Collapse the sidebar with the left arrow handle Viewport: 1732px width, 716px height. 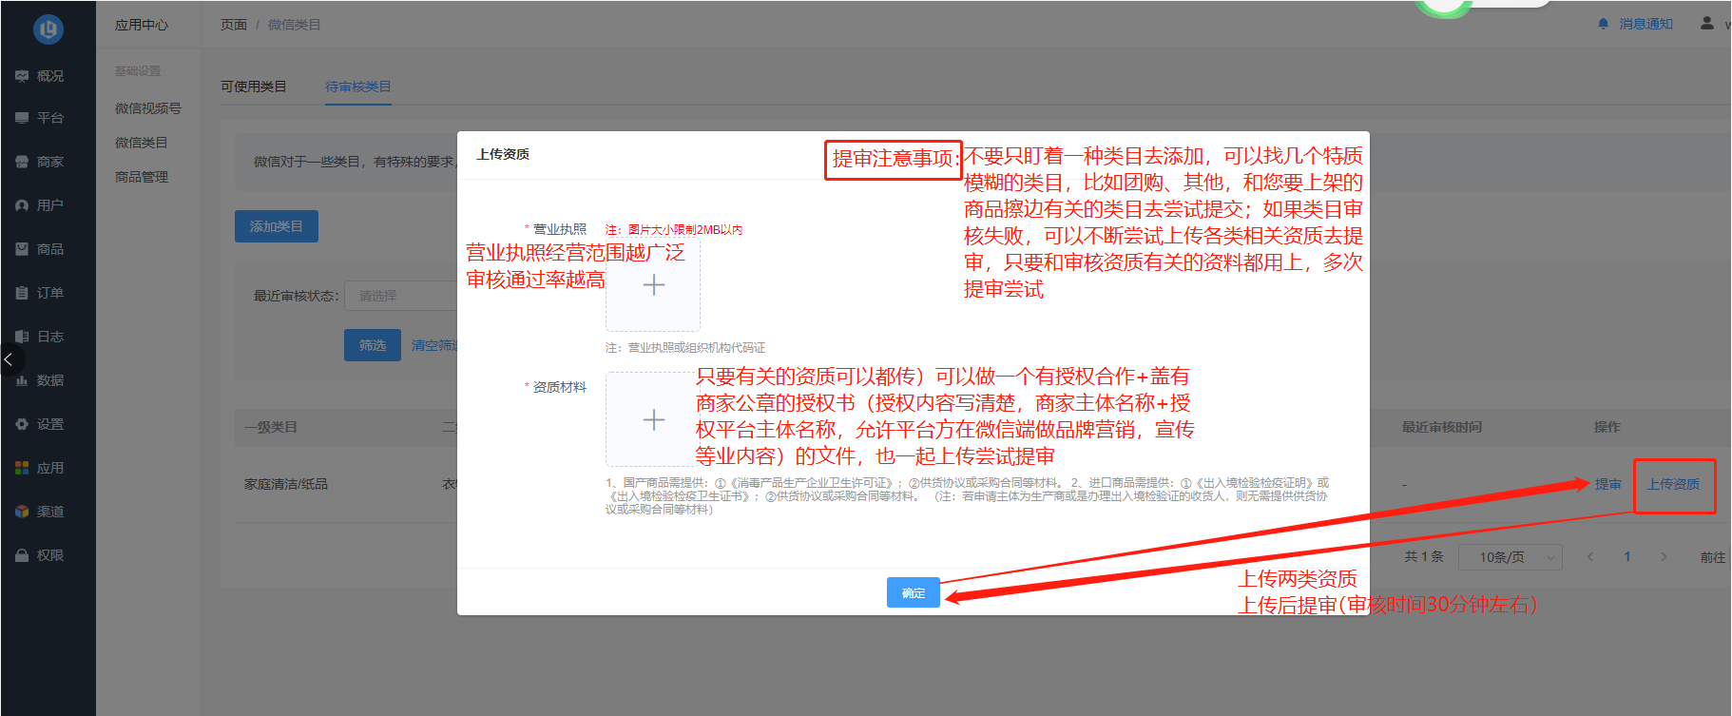[x=9, y=359]
